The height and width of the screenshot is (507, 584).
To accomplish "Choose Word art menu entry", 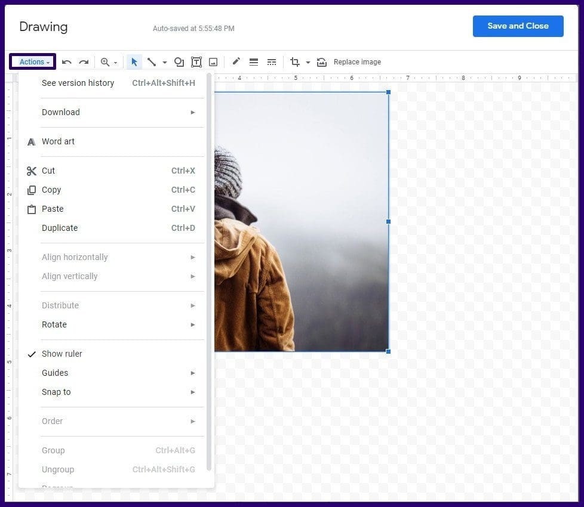I will click(116, 141).
